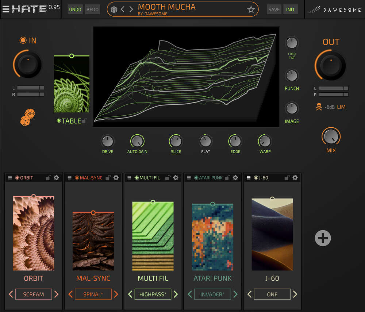Open the ATARI PUNK settings gear
Image resolution: width=365 pixels, height=312 pixels.
tap(235, 177)
